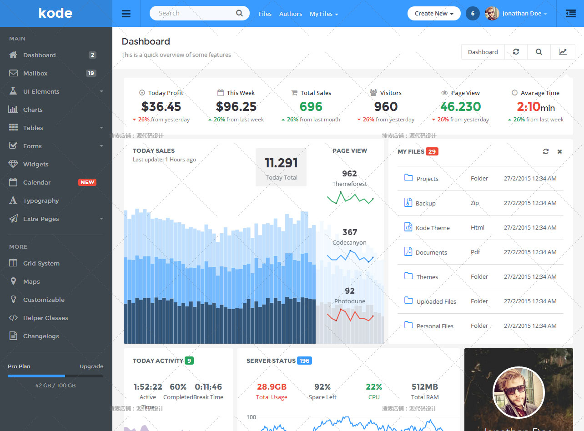Open the Create New dropdown
The height and width of the screenshot is (431, 584).
coord(434,14)
